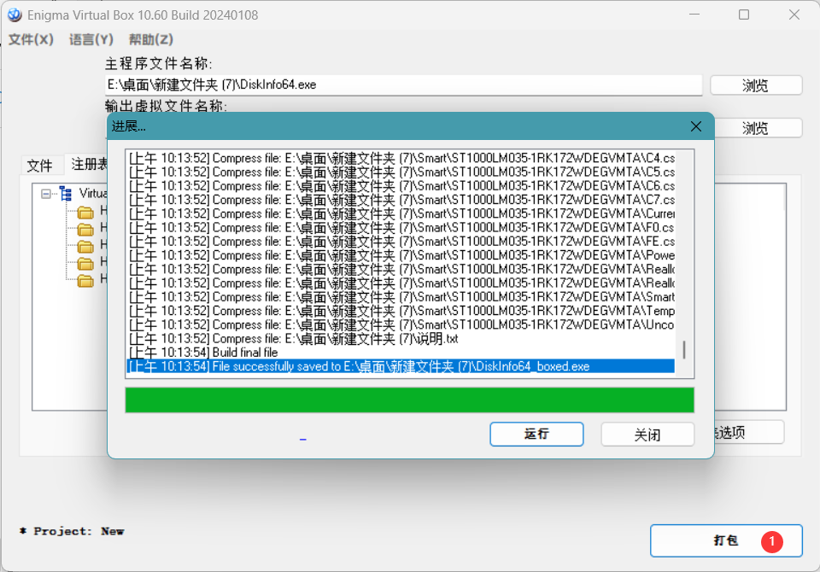Select the first folder icon in tree
820x572 pixels.
click(x=85, y=212)
